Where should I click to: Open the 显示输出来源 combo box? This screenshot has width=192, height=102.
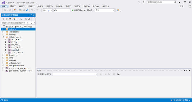point(75,74)
